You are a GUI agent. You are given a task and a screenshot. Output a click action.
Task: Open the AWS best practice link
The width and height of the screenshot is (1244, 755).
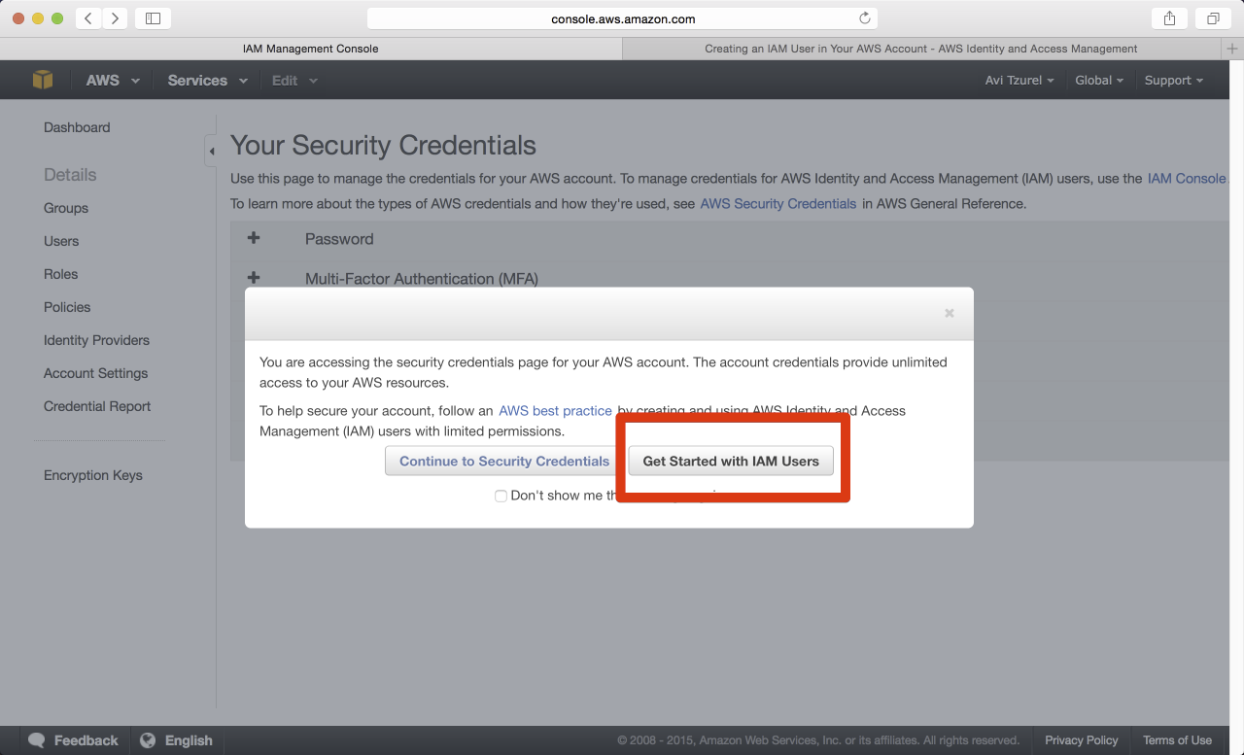555,410
